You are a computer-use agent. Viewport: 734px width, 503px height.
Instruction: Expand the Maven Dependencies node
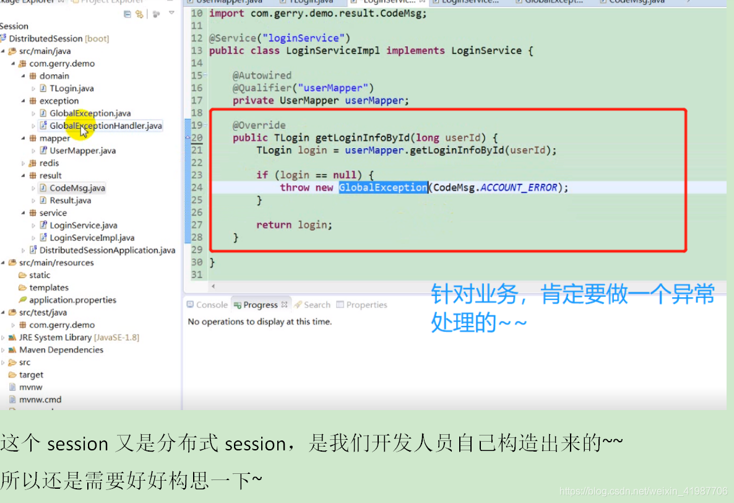3,350
